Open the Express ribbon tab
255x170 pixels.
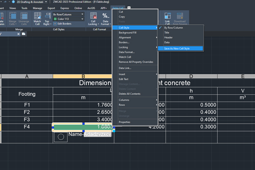[x=65, y=8]
